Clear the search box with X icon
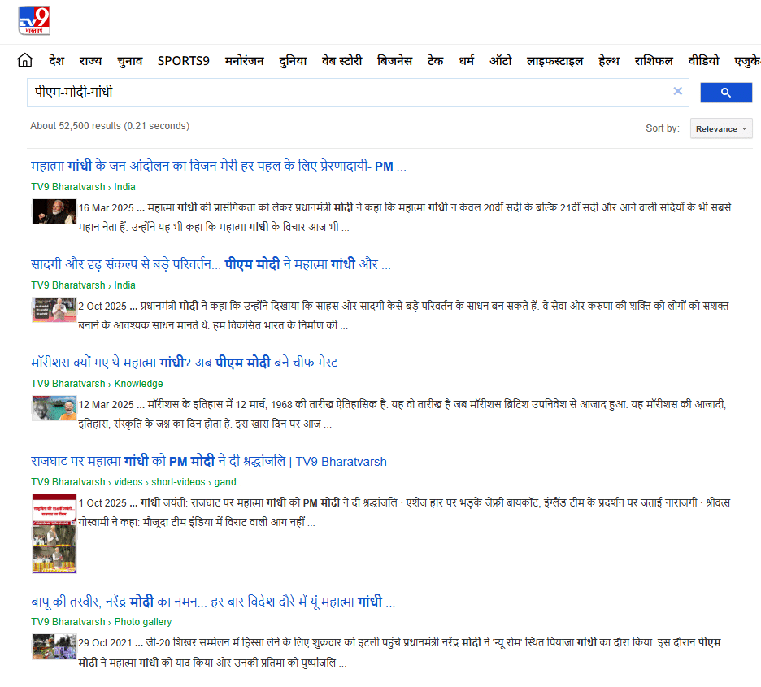Image resolution: width=761 pixels, height=687 pixels. tap(677, 92)
